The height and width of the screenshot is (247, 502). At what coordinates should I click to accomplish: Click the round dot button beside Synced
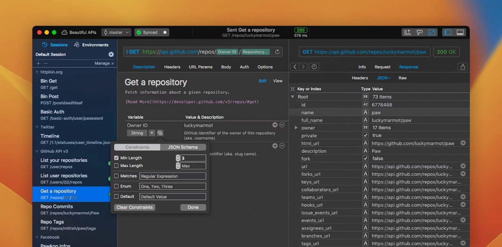tap(165, 32)
